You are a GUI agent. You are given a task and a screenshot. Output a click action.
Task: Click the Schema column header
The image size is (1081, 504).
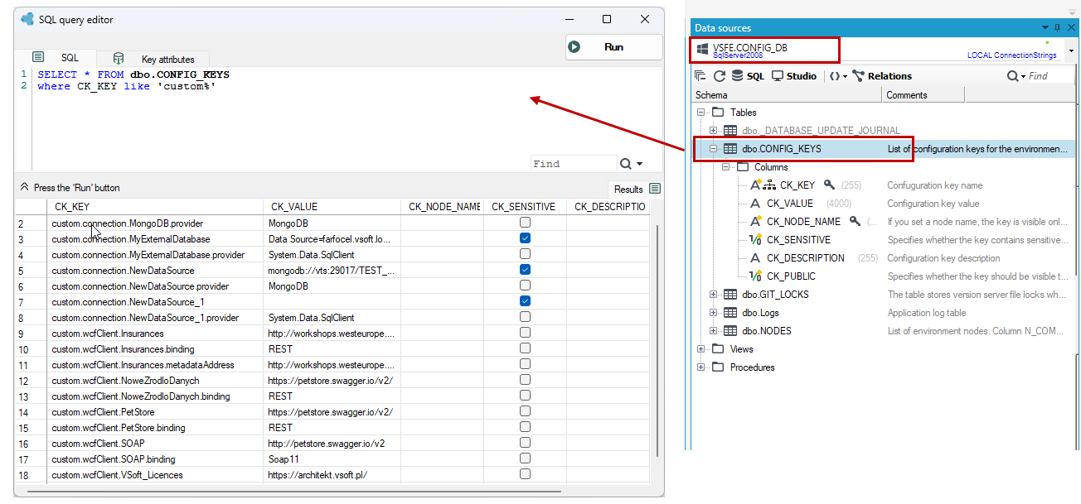(788, 95)
